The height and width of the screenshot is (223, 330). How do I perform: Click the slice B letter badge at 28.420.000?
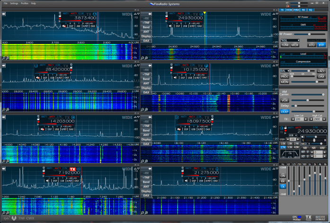coord(36,66)
